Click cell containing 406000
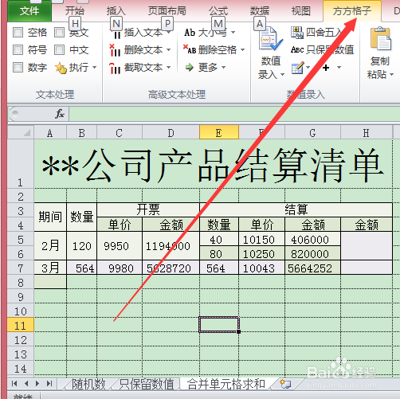The height and width of the screenshot is (399, 400). pos(312,239)
